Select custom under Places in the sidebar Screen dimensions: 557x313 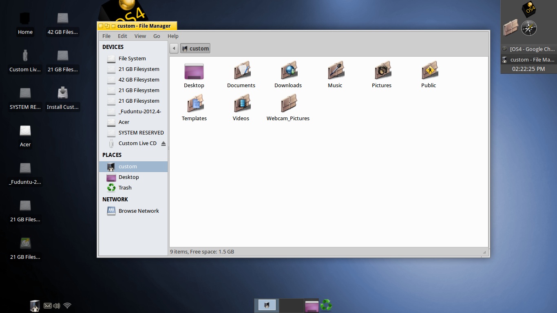coord(133,167)
